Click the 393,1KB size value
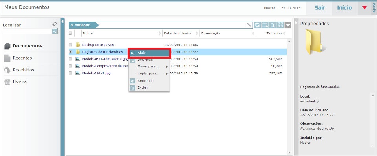The image size is (377, 156). tap(276, 73)
